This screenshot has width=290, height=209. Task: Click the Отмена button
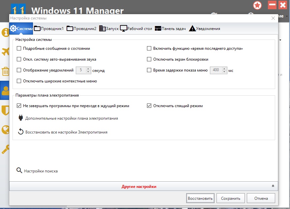click(x=261, y=198)
